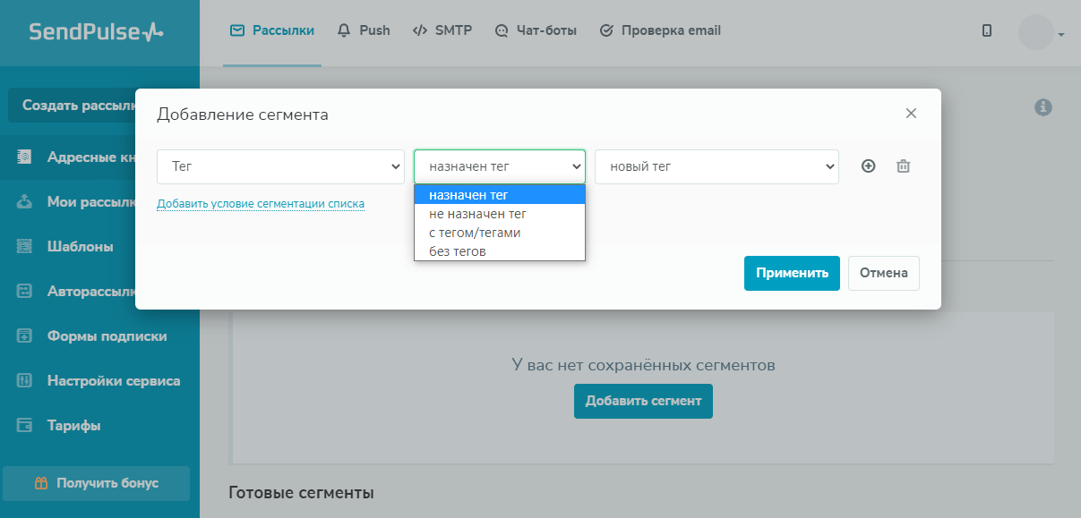Screen dimensions: 1081x518
Task: Pick "без тегов" in the dropdown list
Action: [x=458, y=251]
